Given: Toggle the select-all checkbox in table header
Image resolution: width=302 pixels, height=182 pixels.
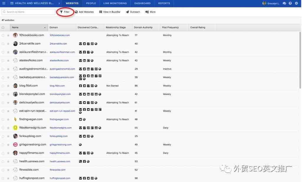Looking at the screenshot, I should click(3, 27).
